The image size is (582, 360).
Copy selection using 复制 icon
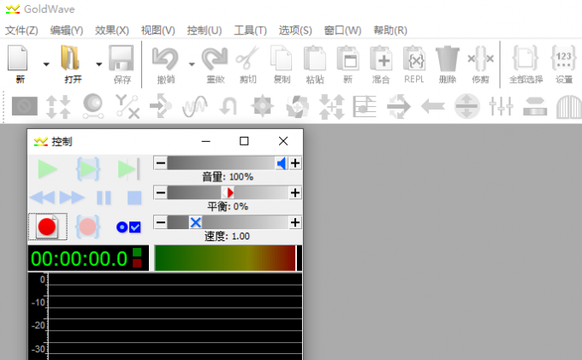[x=282, y=64]
